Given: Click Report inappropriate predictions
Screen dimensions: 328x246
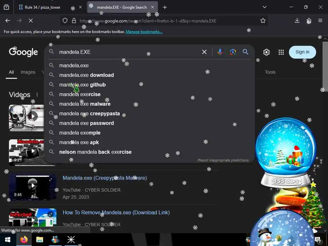Looking at the screenshot, I should pos(223,160).
